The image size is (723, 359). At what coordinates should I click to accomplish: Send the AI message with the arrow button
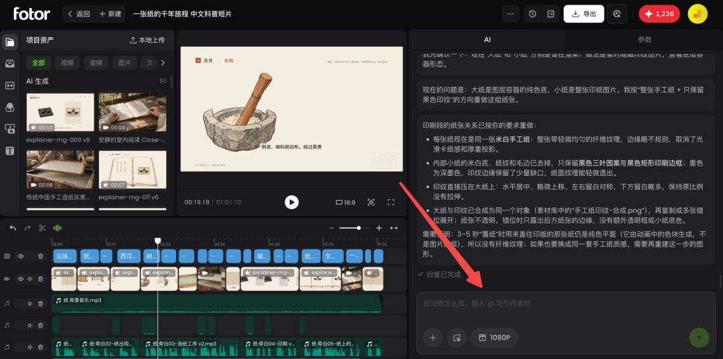coord(699,338)
